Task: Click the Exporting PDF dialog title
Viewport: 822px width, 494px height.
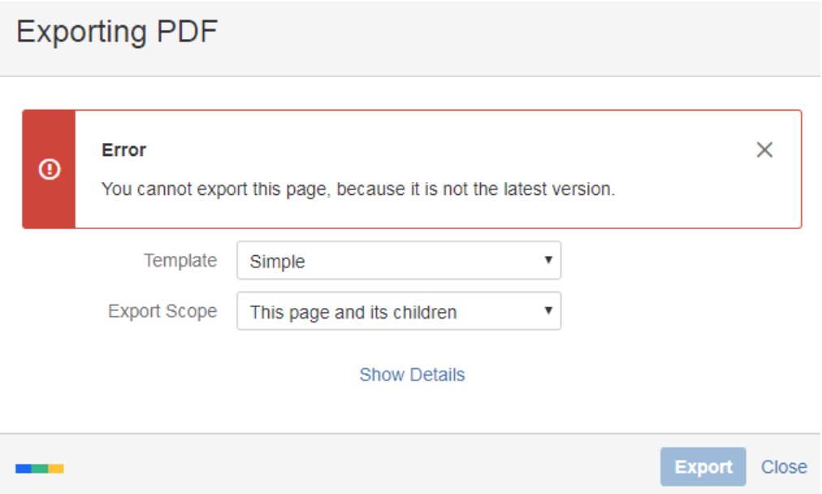Action: pos(117,32)
